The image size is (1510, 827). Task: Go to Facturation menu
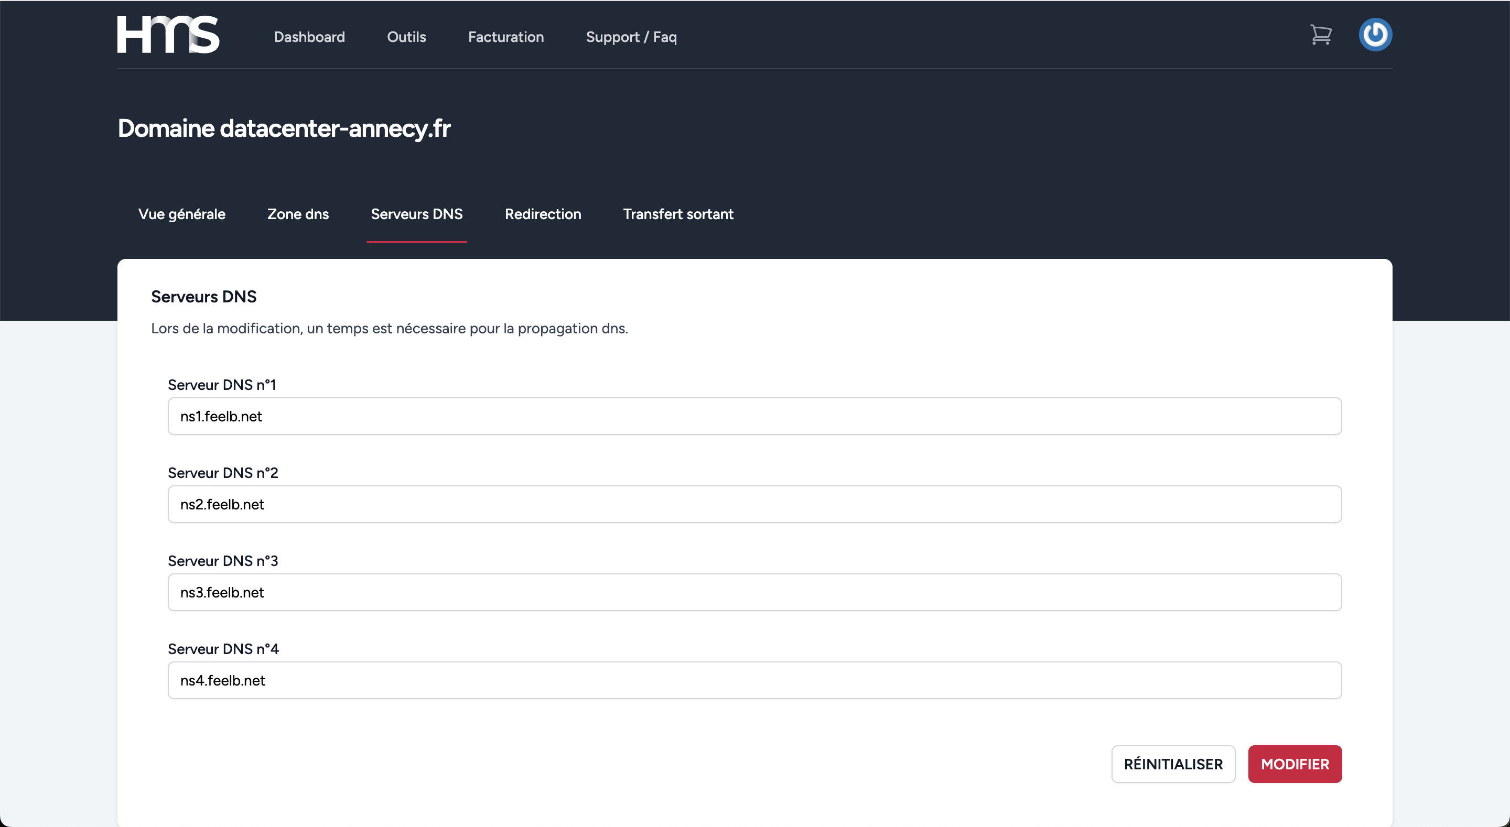[505, 37]
